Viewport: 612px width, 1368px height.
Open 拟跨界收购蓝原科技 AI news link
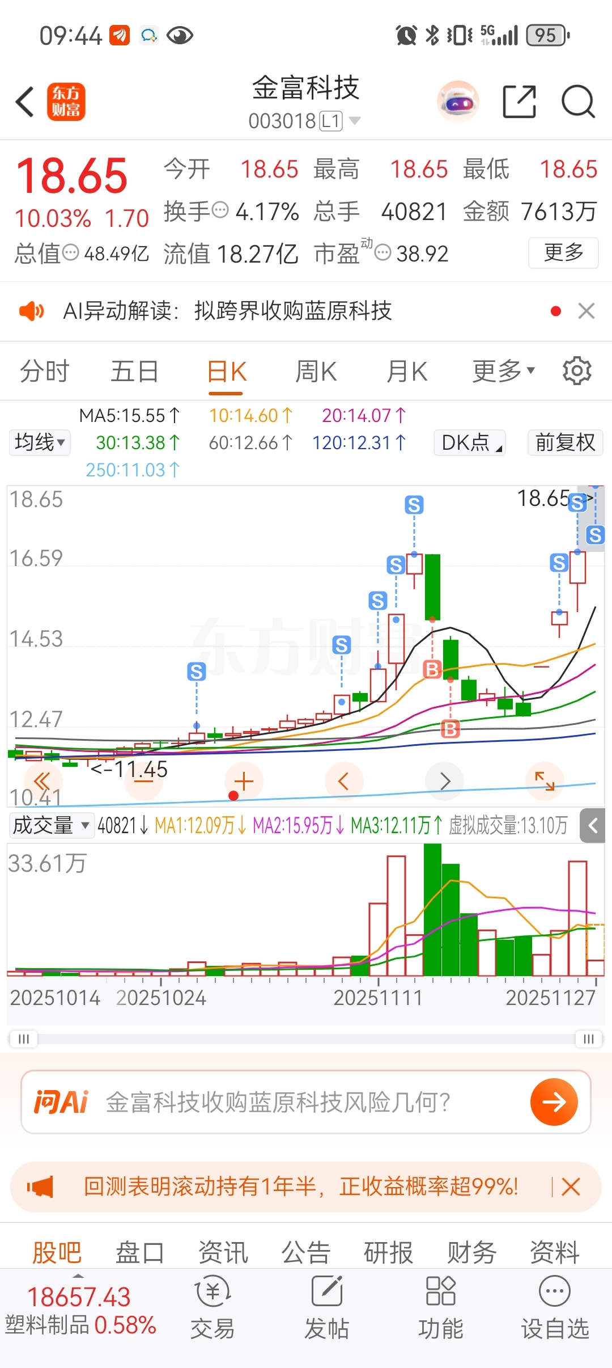coord(293,311)
